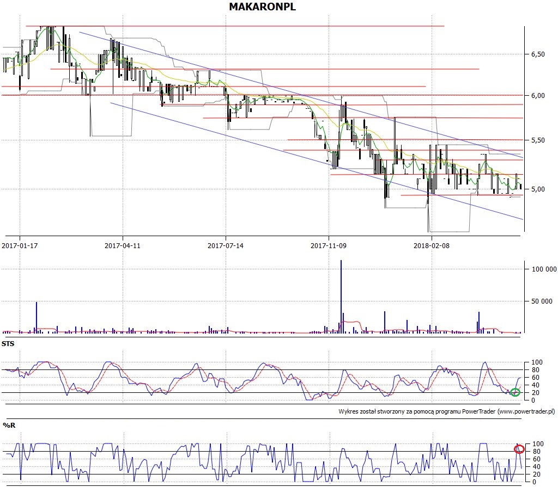The width and height of the screenshot is (558, 487).
Task: Click the 80 label on STS axis
Action: coord(535,370)
